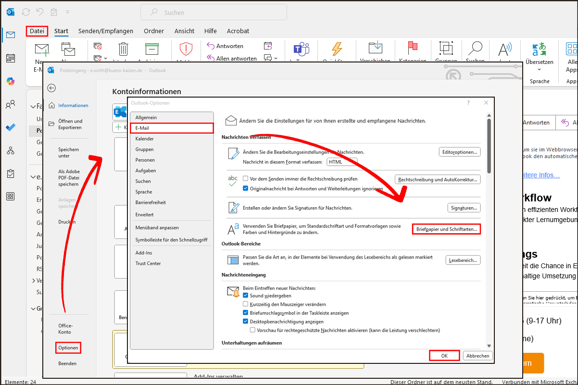This screenshot has width=578, height=385.
Task: Click the Delete trash can icon
Action: click(124, 49)
